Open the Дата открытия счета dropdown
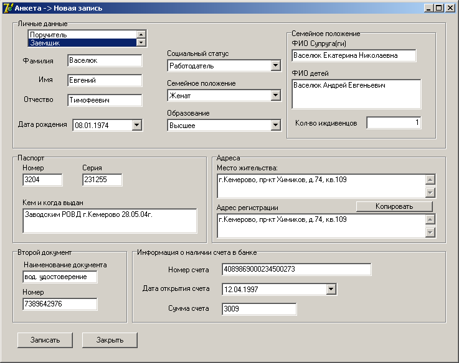This screenshot has height=363, width=459. (x=331, y=289)
